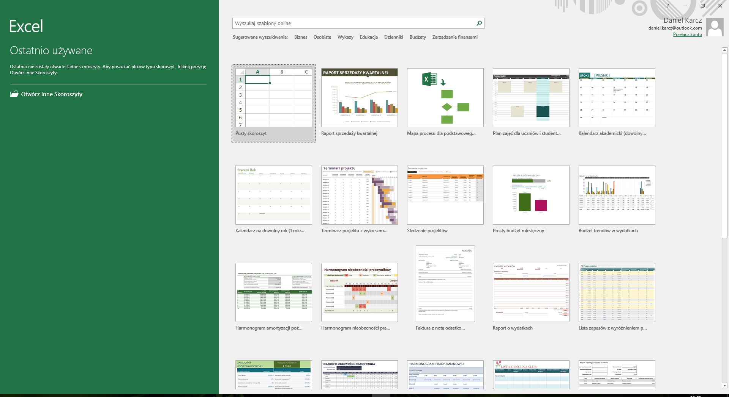The height and width of the screenshot is (397, 729).
Task: Click the scrollbar up arrow
Action: pos(724,50)
